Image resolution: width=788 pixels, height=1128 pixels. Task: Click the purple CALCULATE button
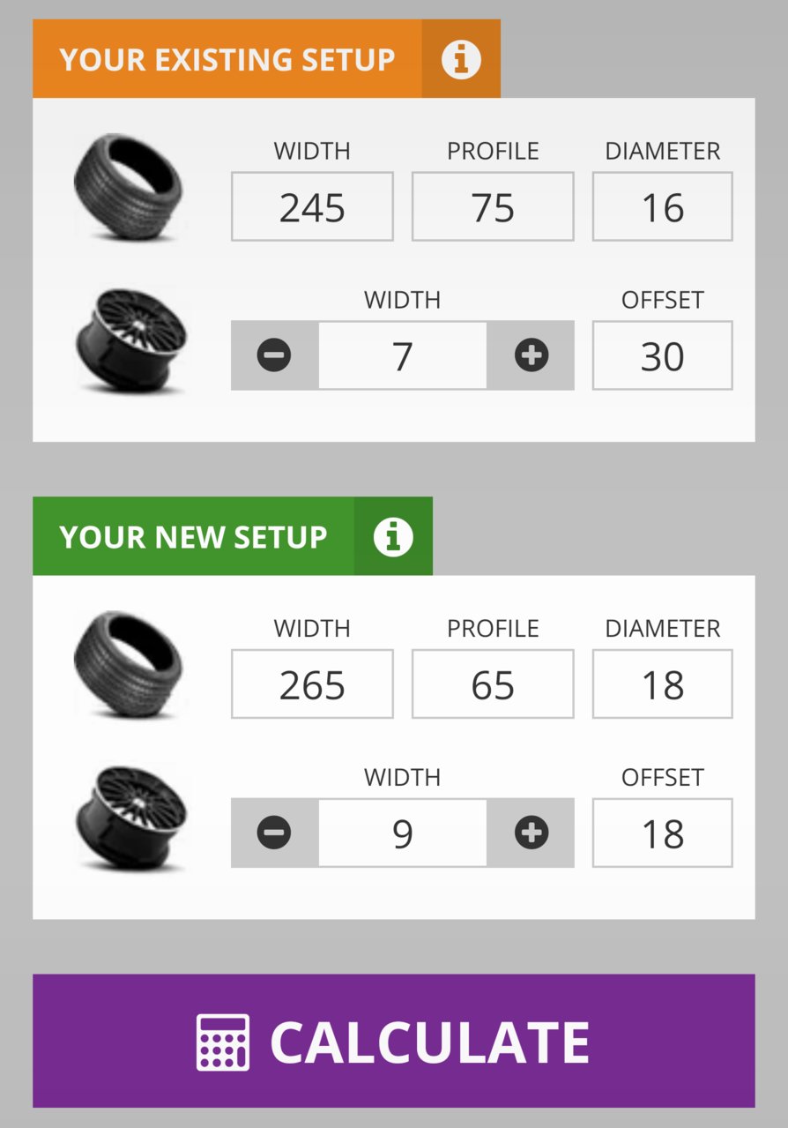(394, 1041)
